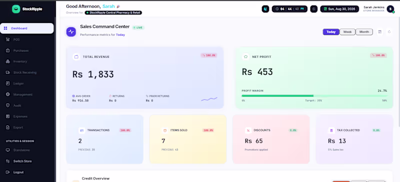
Task: Click the RETURNS icon in the revenue card
Action: 110,96
